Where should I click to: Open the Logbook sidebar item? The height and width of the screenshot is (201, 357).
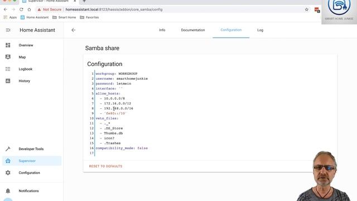tap(32, 69)
